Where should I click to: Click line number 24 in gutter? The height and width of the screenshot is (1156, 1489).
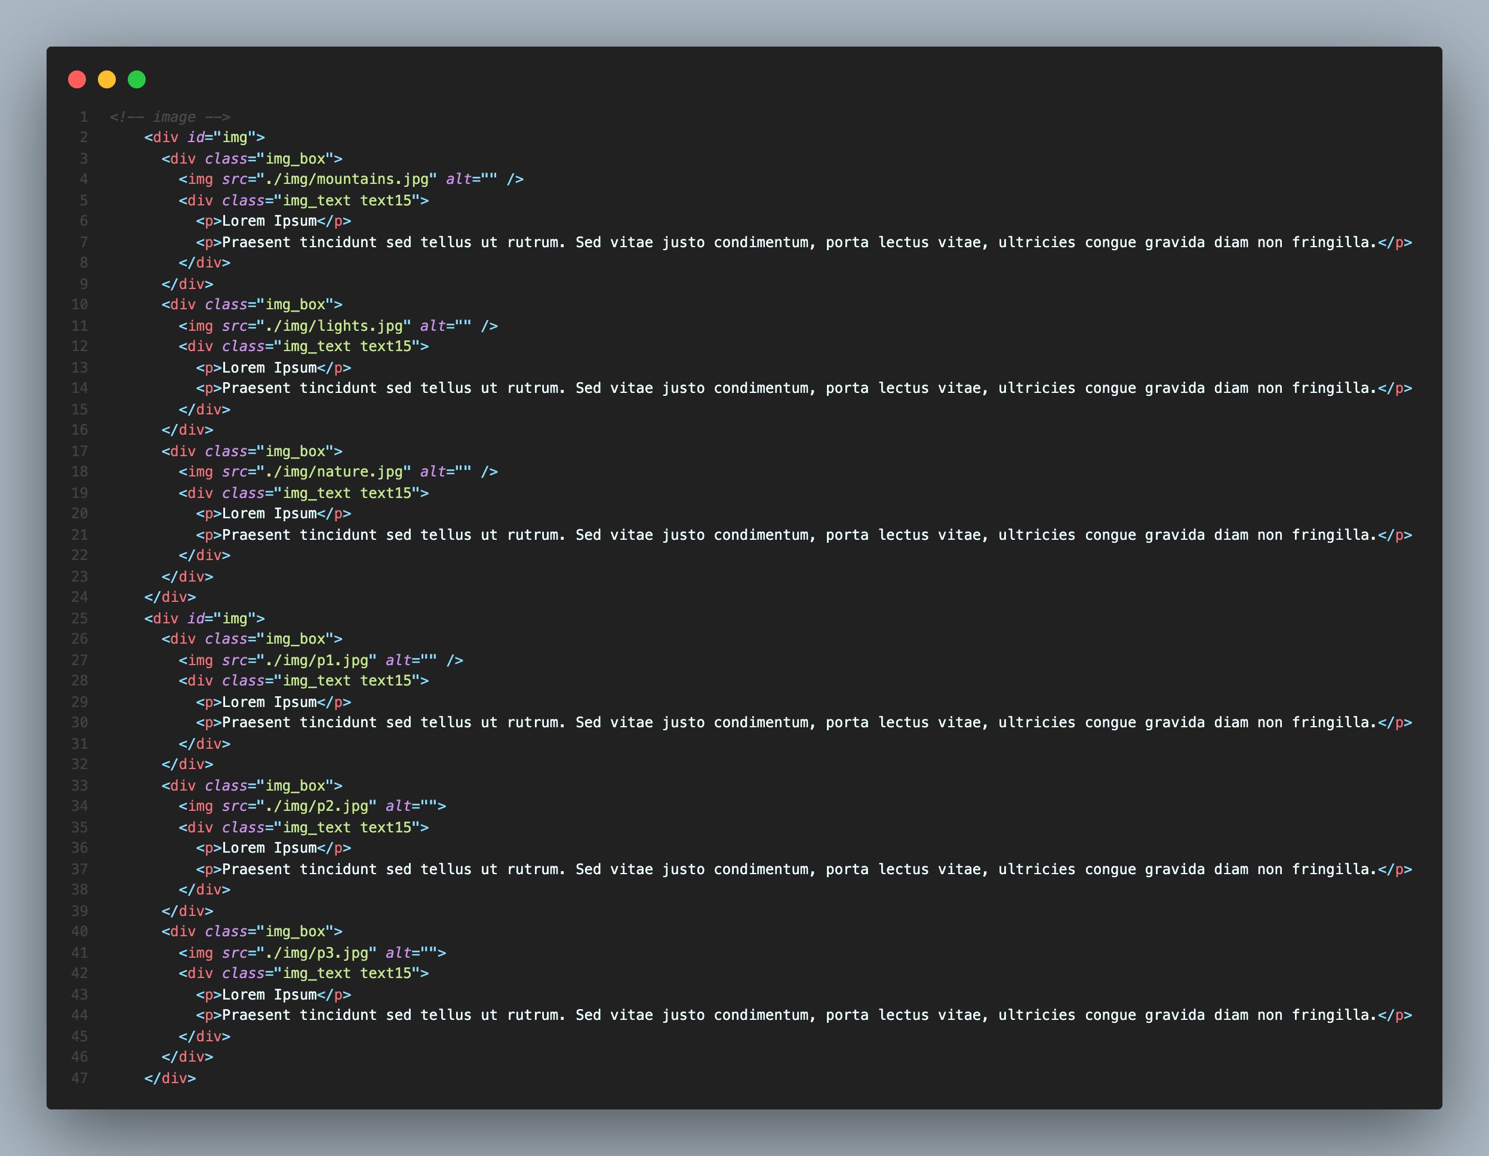(x=80, y=597)
